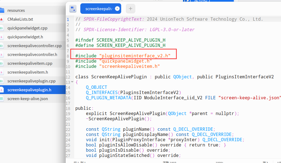The image size is (281, 163).
Task: Select the screenkeepaliv… editor tab
Action: tap(101, 9)
